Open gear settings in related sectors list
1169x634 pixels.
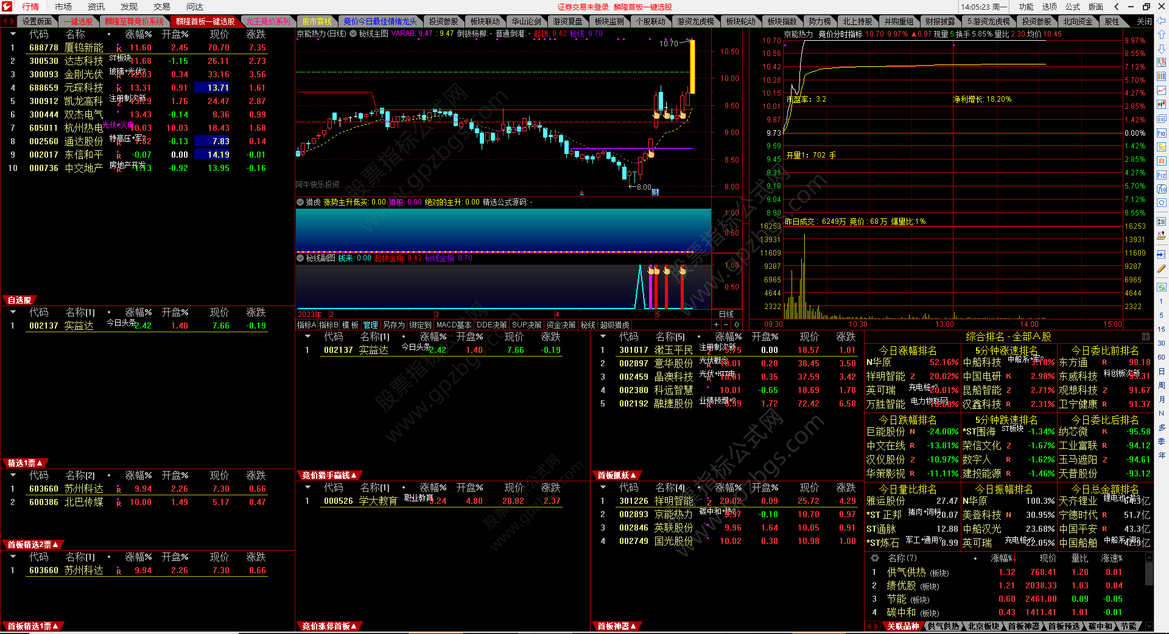click(x=875, y=558)
